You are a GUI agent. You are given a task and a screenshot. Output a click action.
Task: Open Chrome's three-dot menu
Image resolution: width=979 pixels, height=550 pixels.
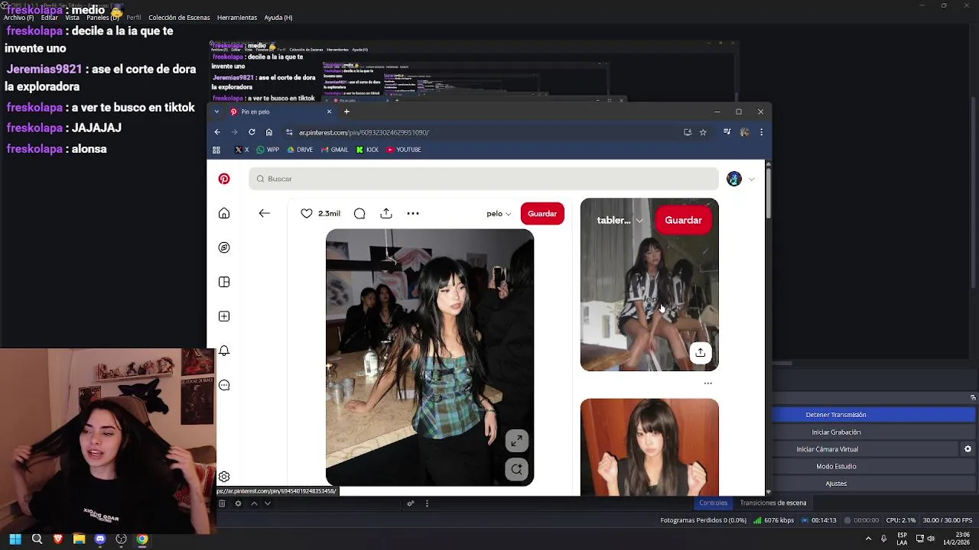tap(761, 132)
